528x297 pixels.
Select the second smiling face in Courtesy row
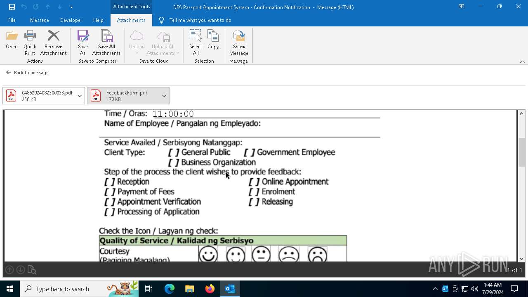point(236,254)
